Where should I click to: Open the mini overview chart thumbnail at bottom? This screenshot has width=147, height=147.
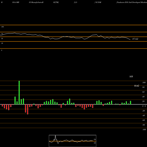point(73,141)
